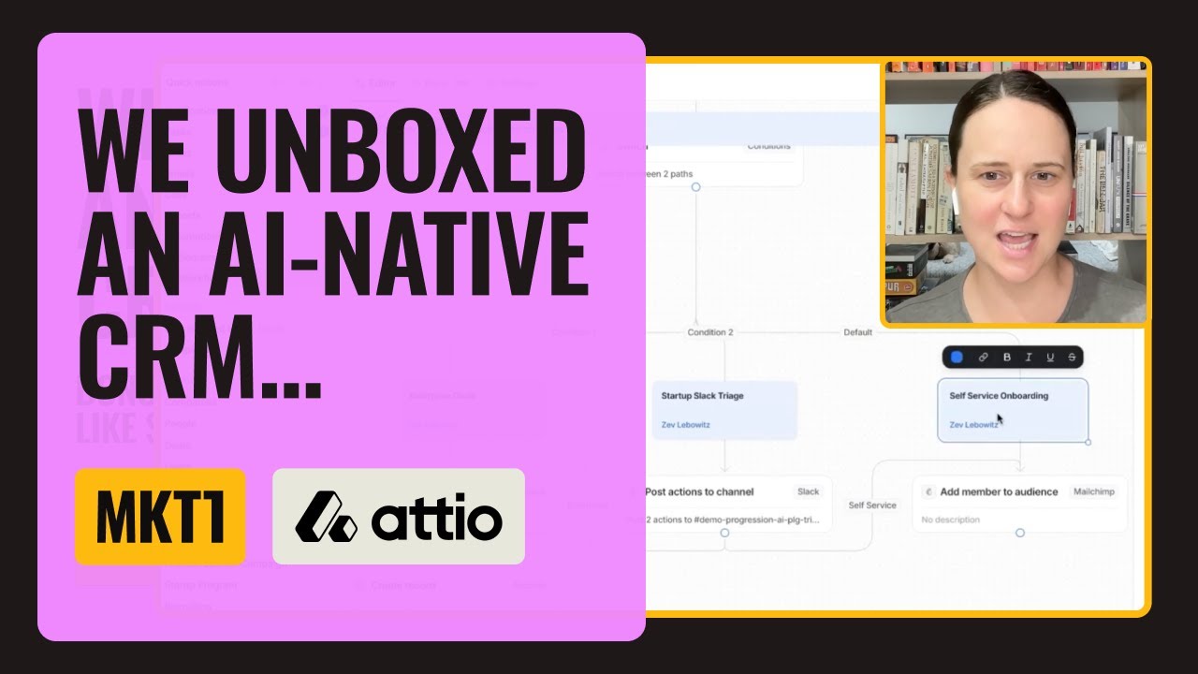Image resolution: width=1198 pixels, height=674 pixels.
Task: Click the Mailchimp icon beside Add member
Action: click(928, 491)
